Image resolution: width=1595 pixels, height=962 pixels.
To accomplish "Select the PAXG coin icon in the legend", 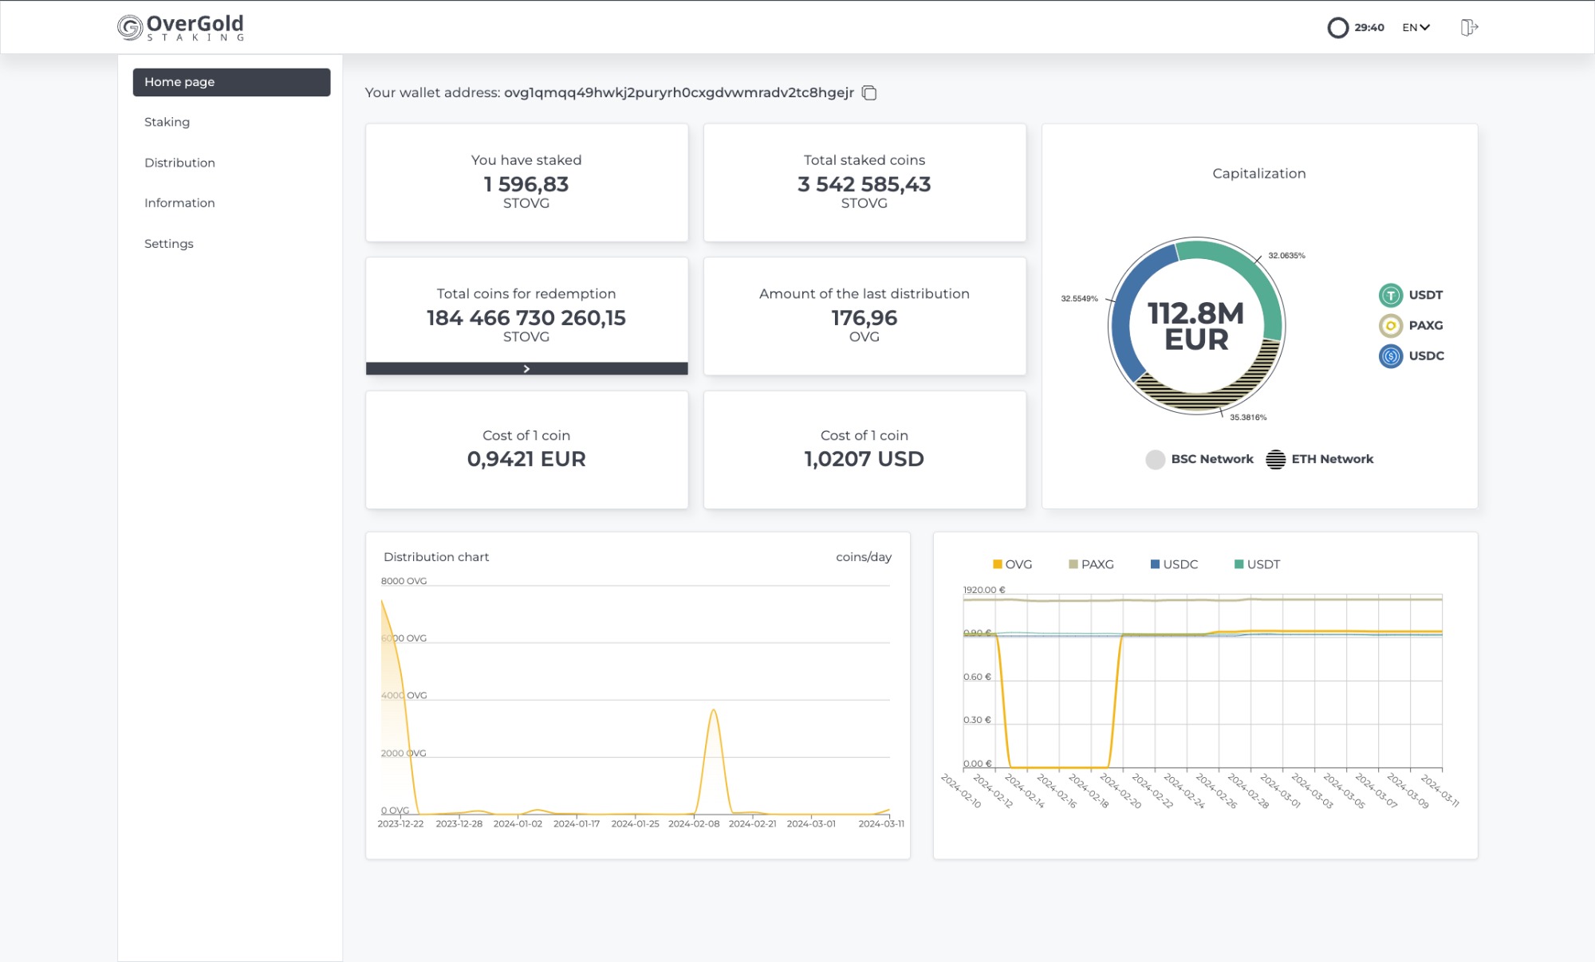I will [1390, 325].
